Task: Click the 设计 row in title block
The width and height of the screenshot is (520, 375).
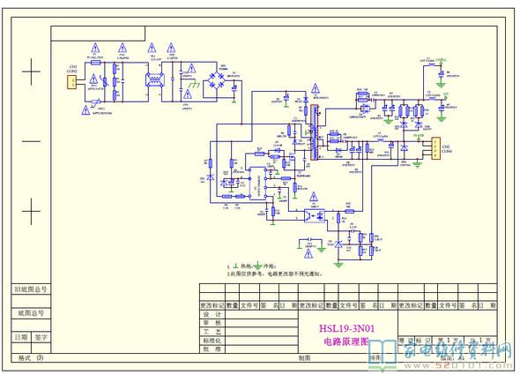Action: point(249,314)
